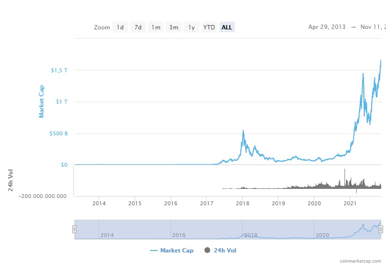Toggle Market Cap series in legend
Screen dimensions: 386x265
(x=177, y=251)
